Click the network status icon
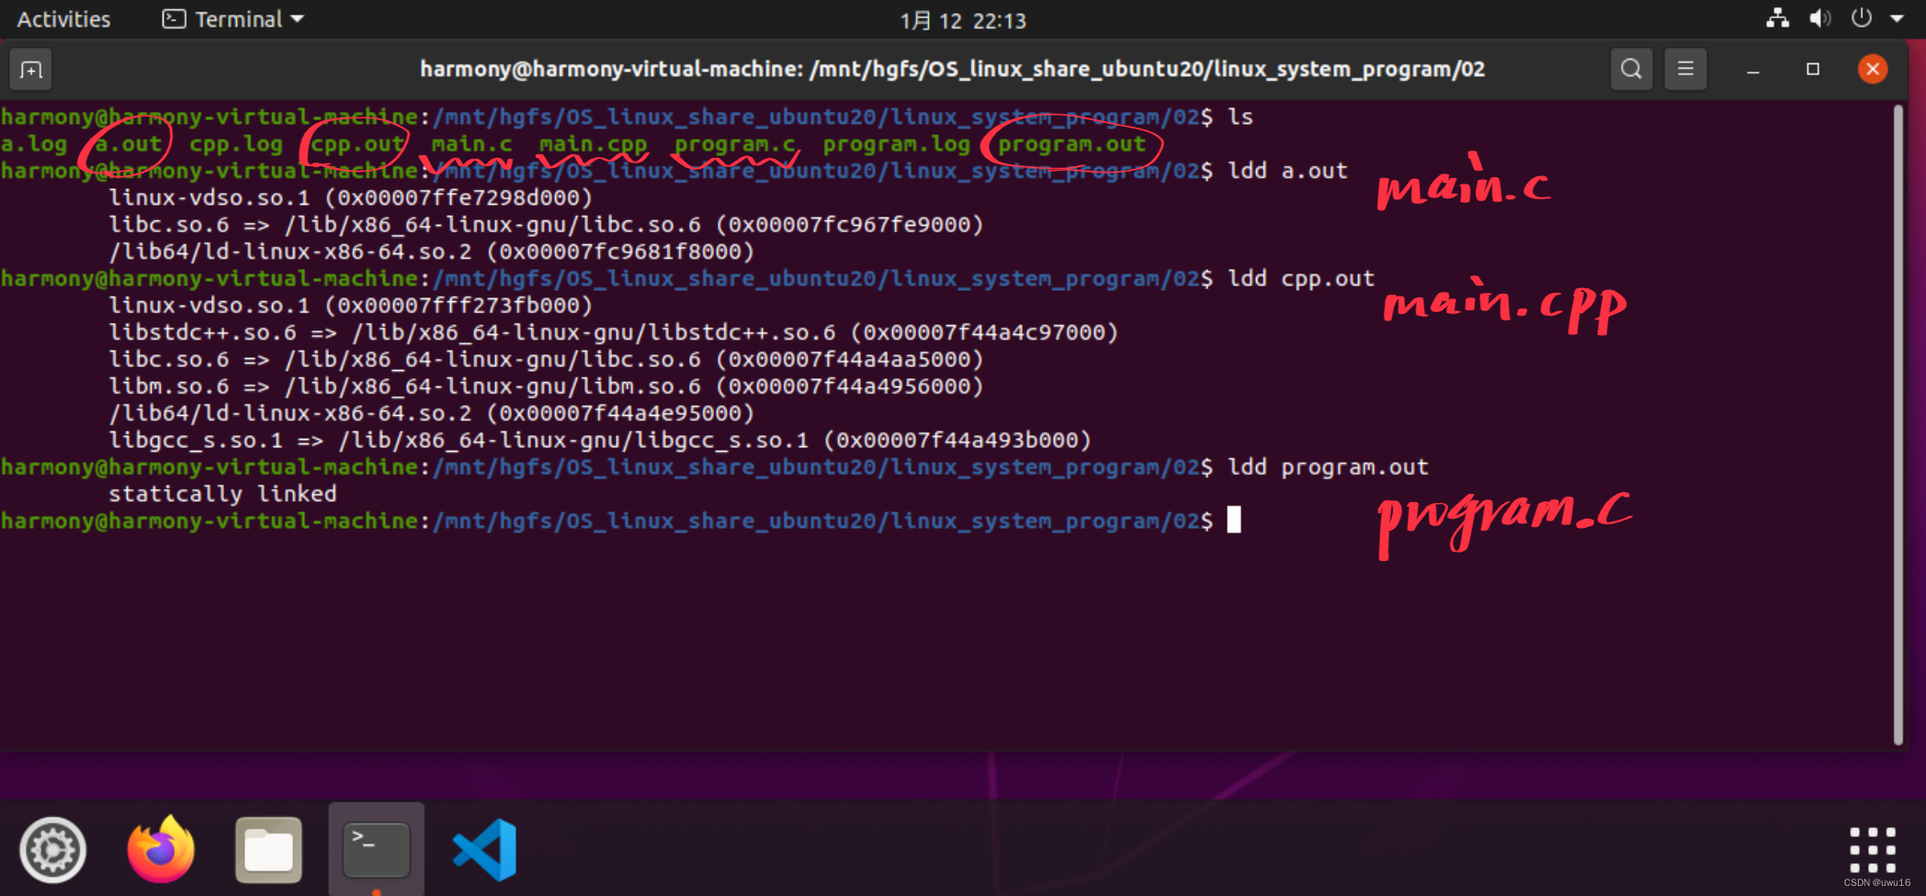Viewport: 1926px width, 896px height. click(x=1778, y=18)
